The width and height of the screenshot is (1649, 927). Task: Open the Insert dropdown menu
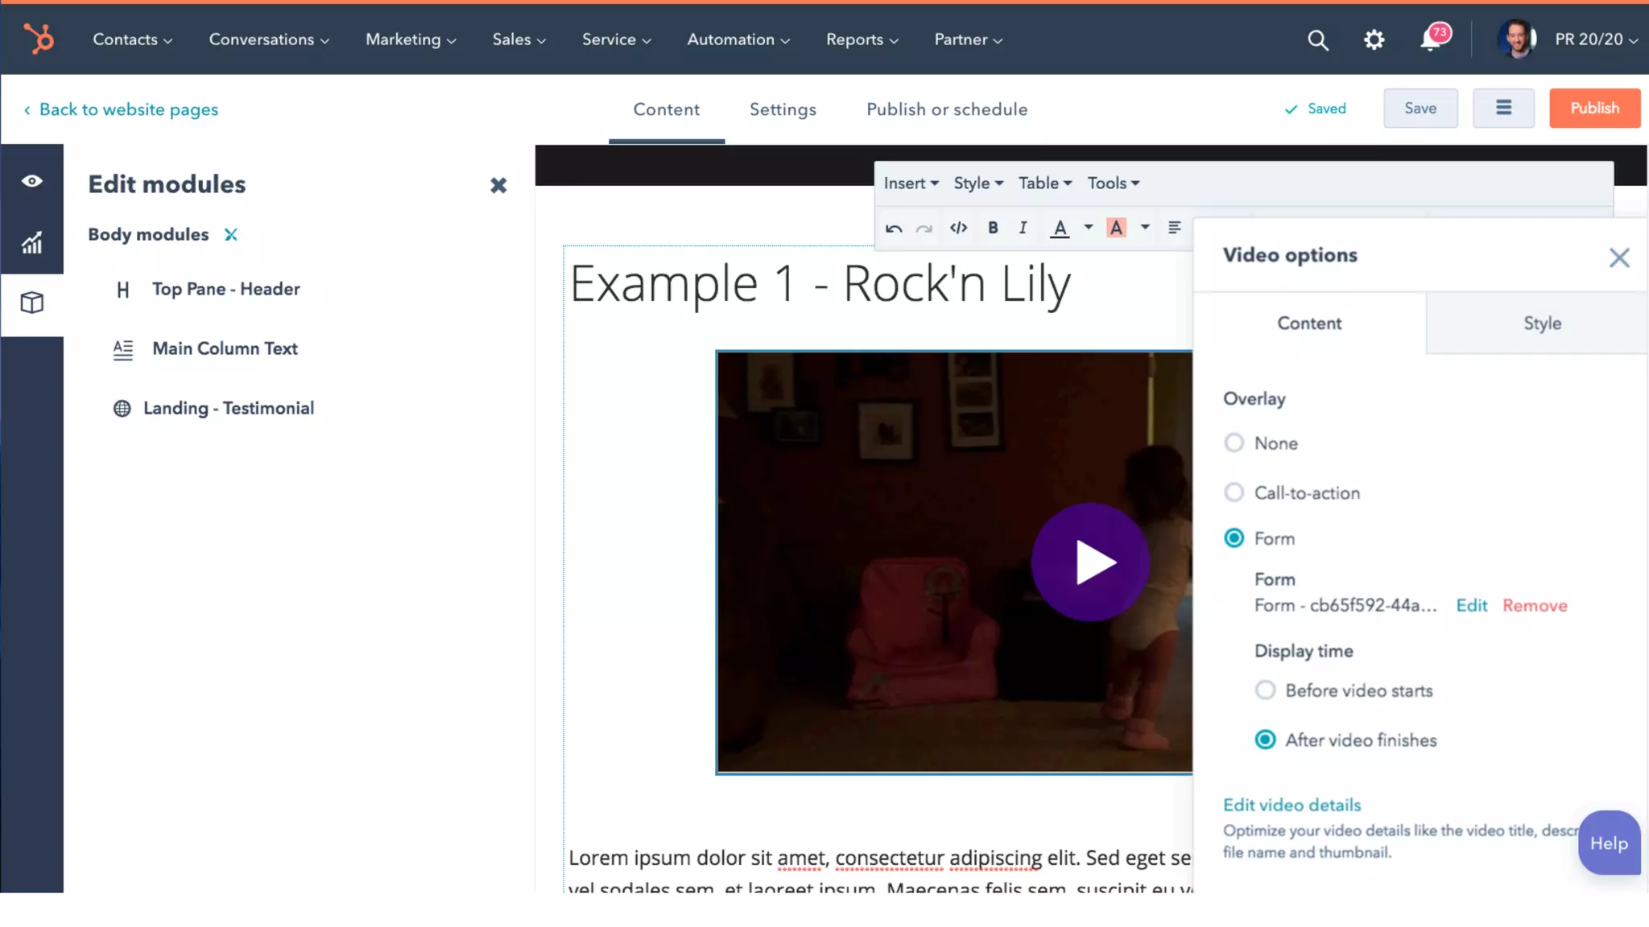tap(911, 183)
